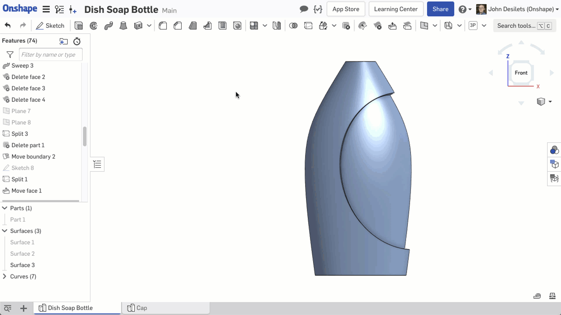Image resolution: width=561 pixels, height=315 pixels.
Task: Select the Boolean tool
Action: [293, 26]
